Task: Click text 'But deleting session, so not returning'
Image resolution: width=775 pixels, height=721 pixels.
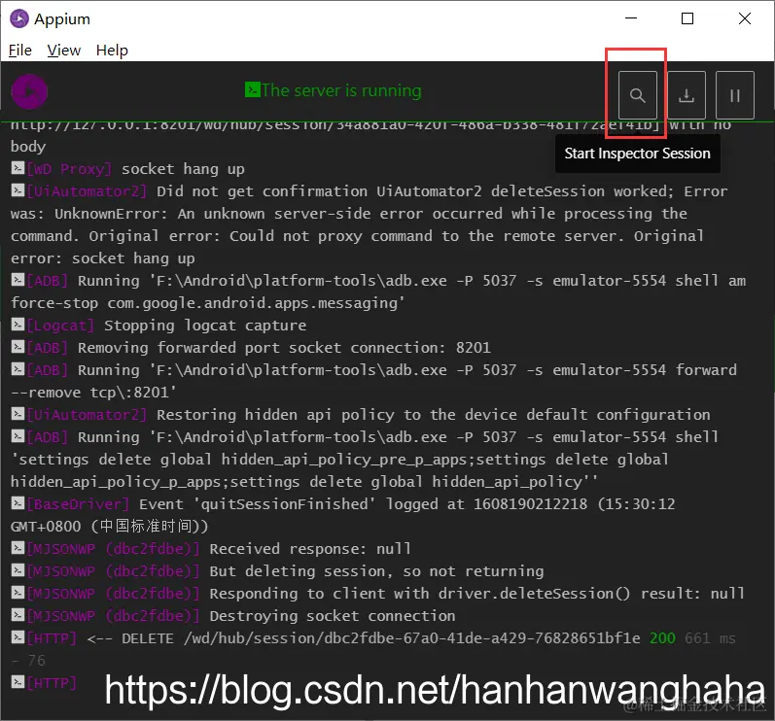Action: 376,571
